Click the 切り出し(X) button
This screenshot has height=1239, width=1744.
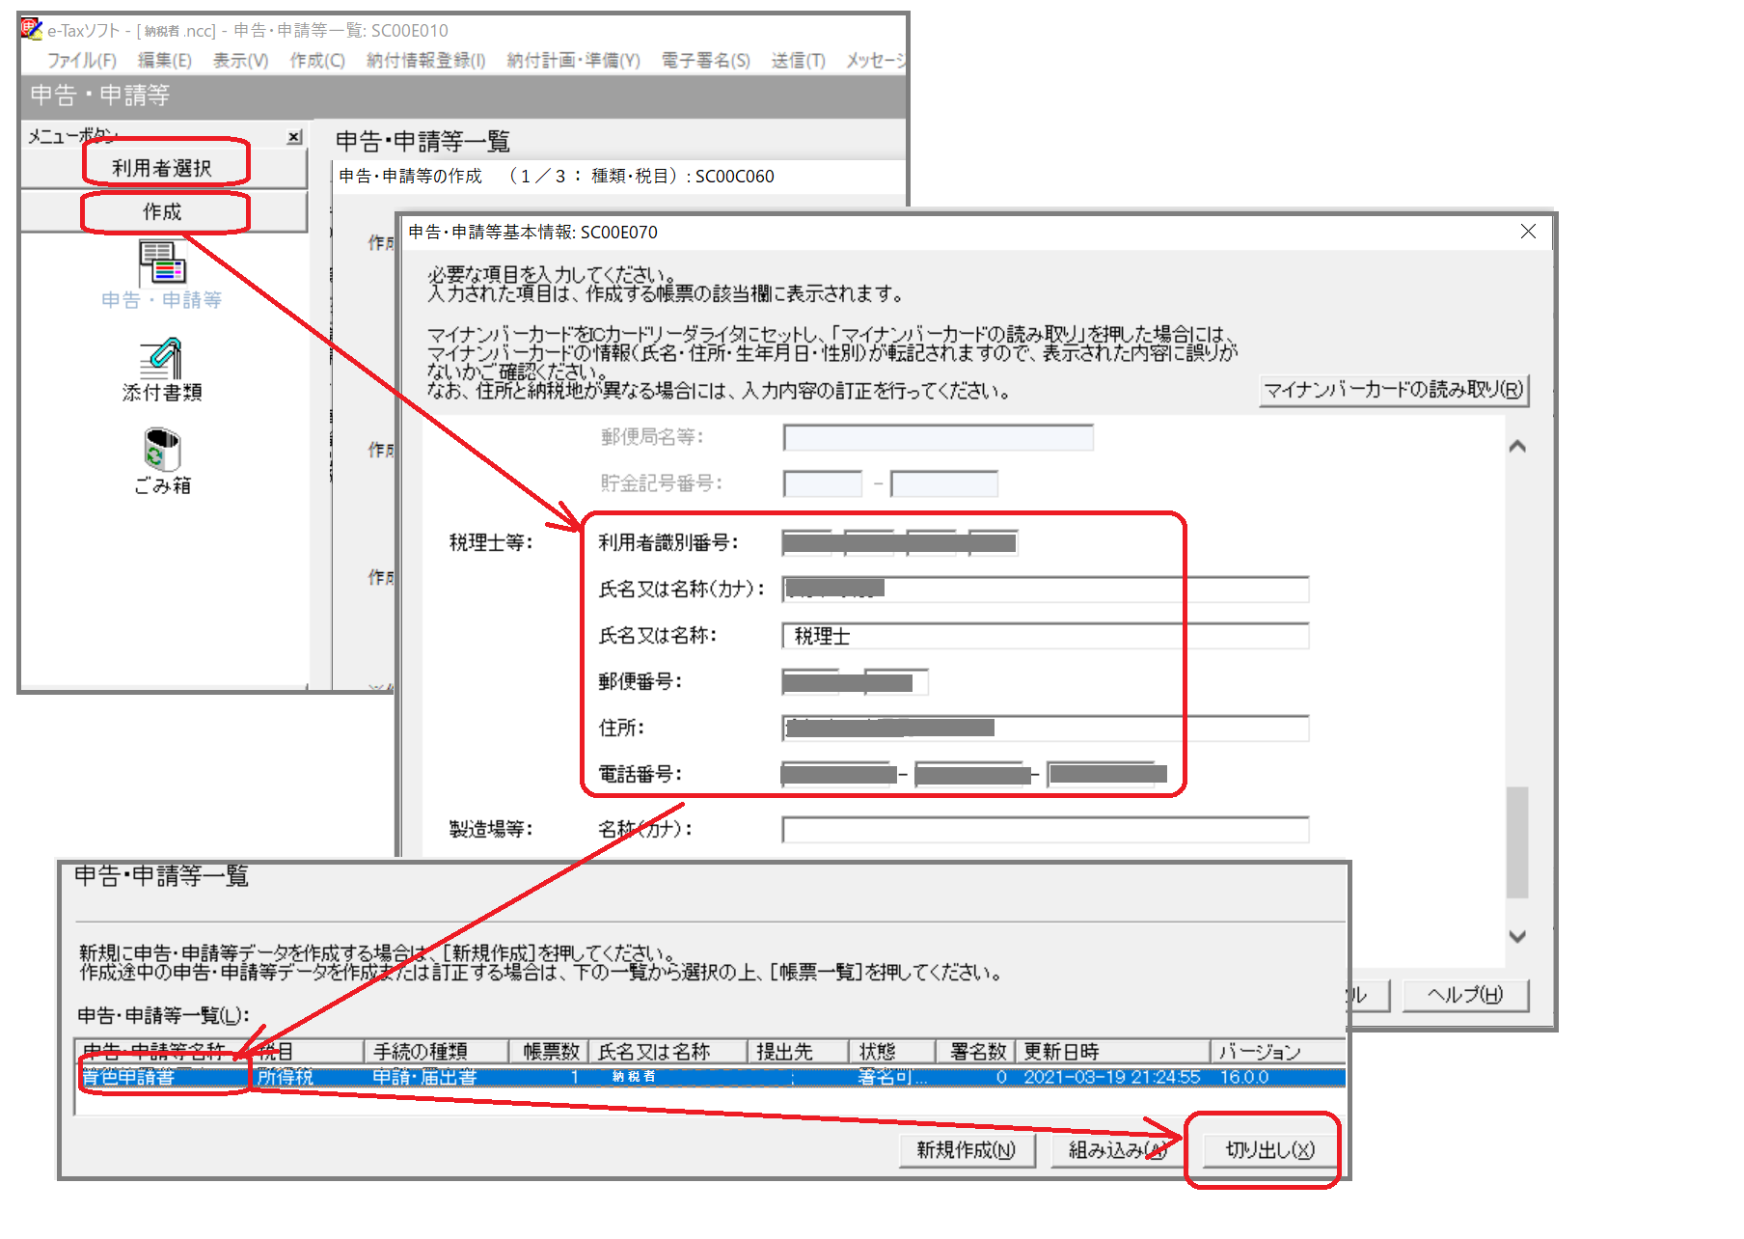click(1269, 1149)
